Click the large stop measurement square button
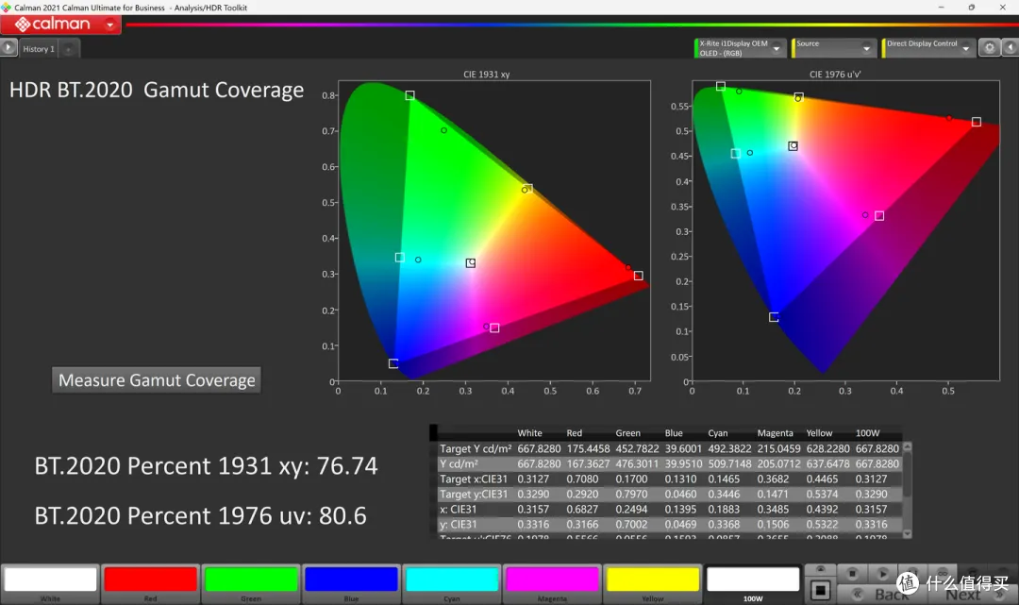 pyautogui.click(x=820, y=590)
